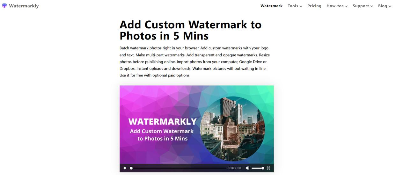Click the Blog chevron arrow
The width and height of the screenshot is (396, 175).
point(390,6)
